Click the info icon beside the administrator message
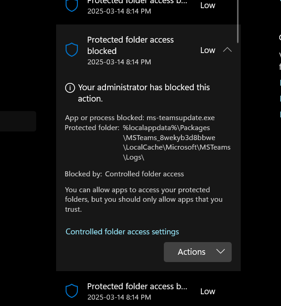This screenshot has height=306, width=281. coord(70,87)
